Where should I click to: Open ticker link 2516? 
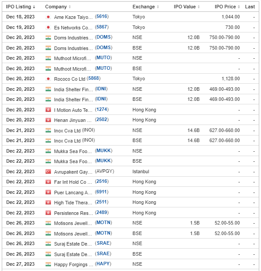point(102,181)
